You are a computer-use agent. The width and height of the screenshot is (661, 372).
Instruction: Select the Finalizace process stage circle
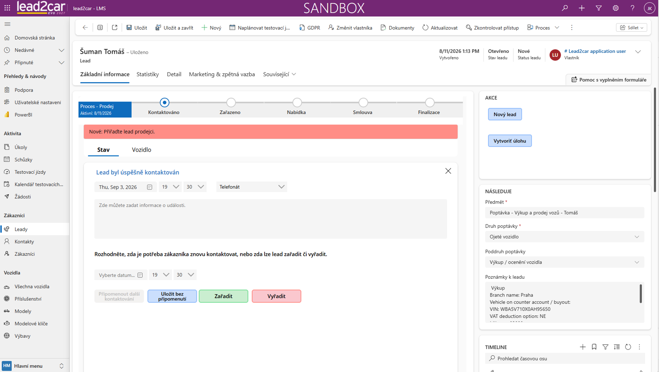[430, 102]
